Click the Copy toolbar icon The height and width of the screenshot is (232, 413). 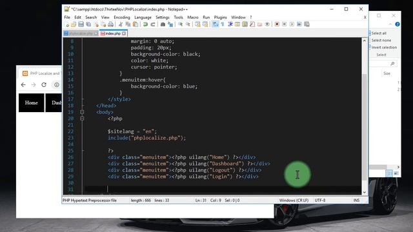tap(128, 24)
